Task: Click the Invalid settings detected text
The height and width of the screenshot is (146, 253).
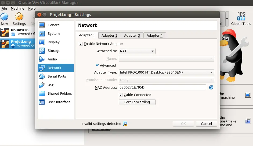Action: 101,124
